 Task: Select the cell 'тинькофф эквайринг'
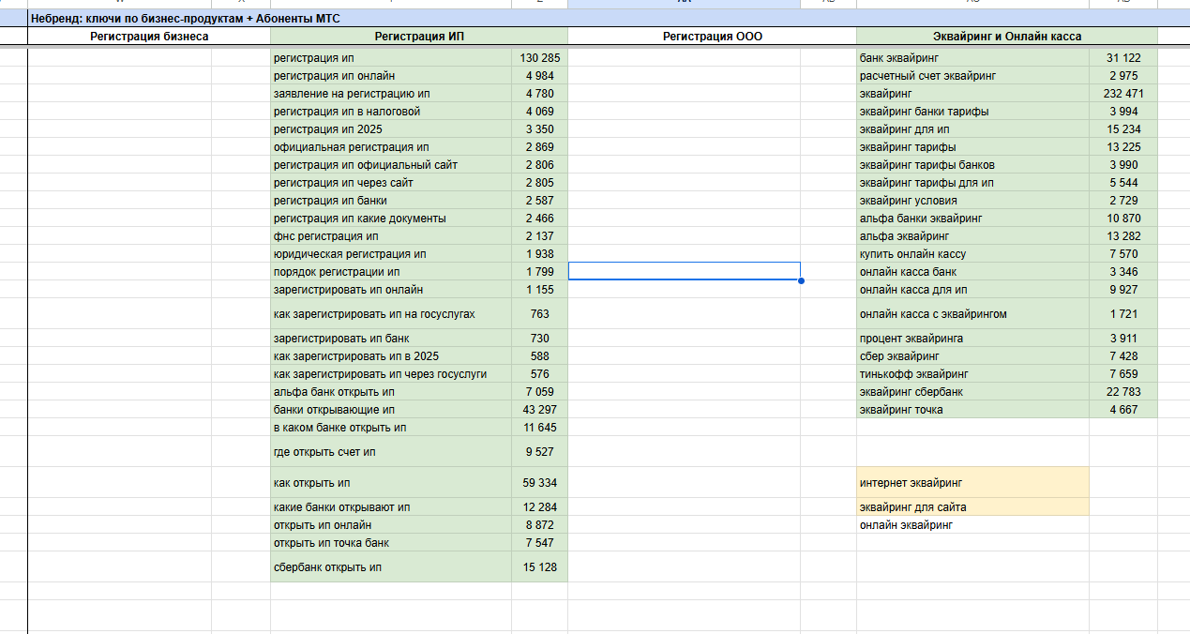click(973, 374)
